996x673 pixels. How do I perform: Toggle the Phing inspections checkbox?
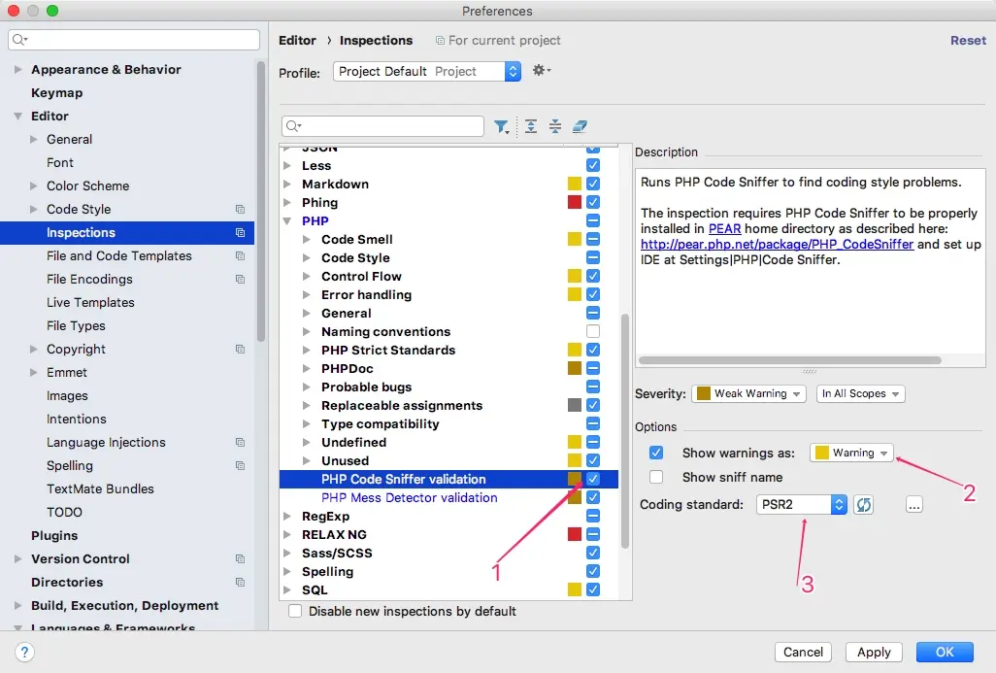pyautogui.click(x=592, y=202)
